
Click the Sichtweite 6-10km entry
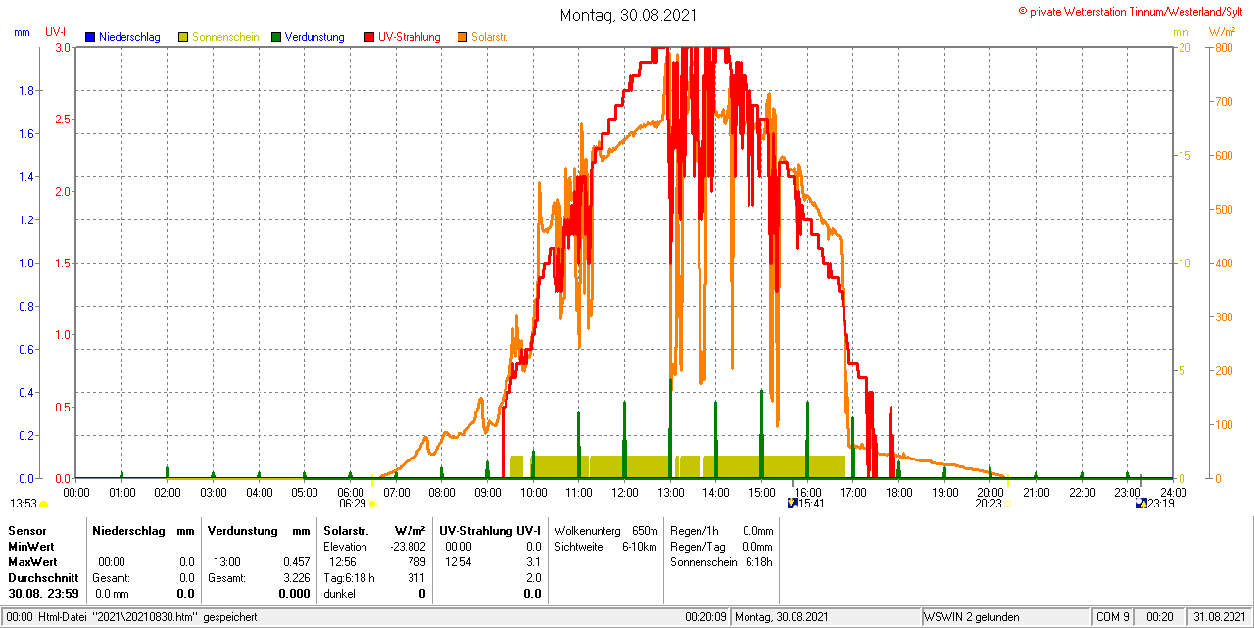pyautogui.click(x=605, y=546)
